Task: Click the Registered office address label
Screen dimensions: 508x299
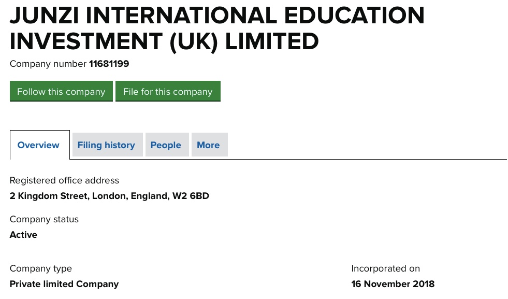Action: 64,180
